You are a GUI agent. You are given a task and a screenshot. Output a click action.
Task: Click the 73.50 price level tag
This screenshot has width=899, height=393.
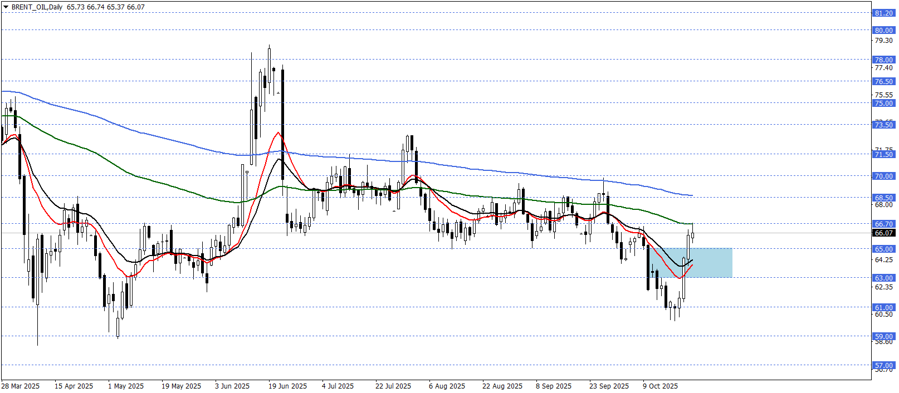click(x=883, y=125)
